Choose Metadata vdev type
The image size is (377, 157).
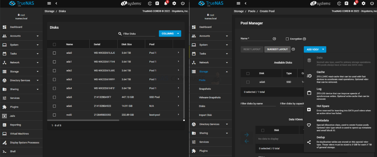(x=339, y=125)
